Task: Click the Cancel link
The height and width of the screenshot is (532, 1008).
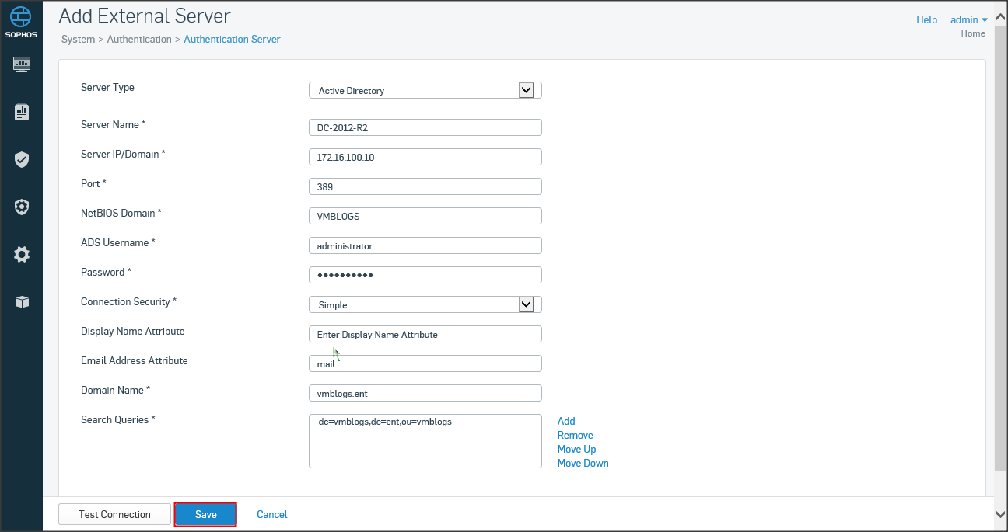Action: click(x=271, y=514)
